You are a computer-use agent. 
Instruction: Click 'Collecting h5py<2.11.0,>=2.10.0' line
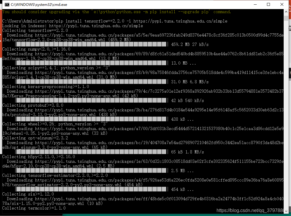point(39,157)
